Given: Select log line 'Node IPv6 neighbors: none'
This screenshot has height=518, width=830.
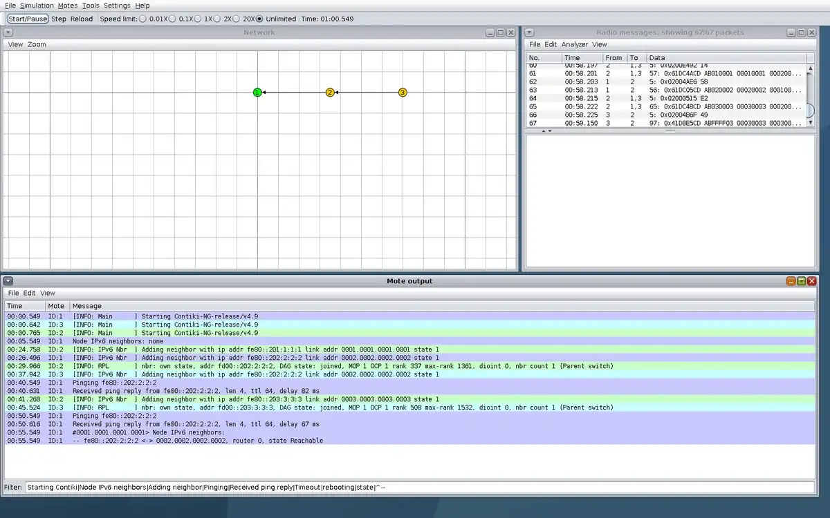Looking at the screenshot, I should coord(410,341).
